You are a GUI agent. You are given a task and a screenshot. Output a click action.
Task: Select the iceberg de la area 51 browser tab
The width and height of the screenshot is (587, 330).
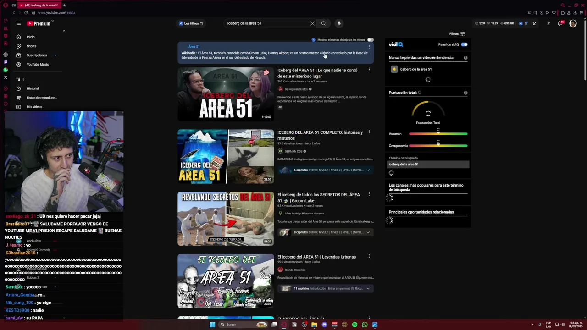(x=39, y=5)
